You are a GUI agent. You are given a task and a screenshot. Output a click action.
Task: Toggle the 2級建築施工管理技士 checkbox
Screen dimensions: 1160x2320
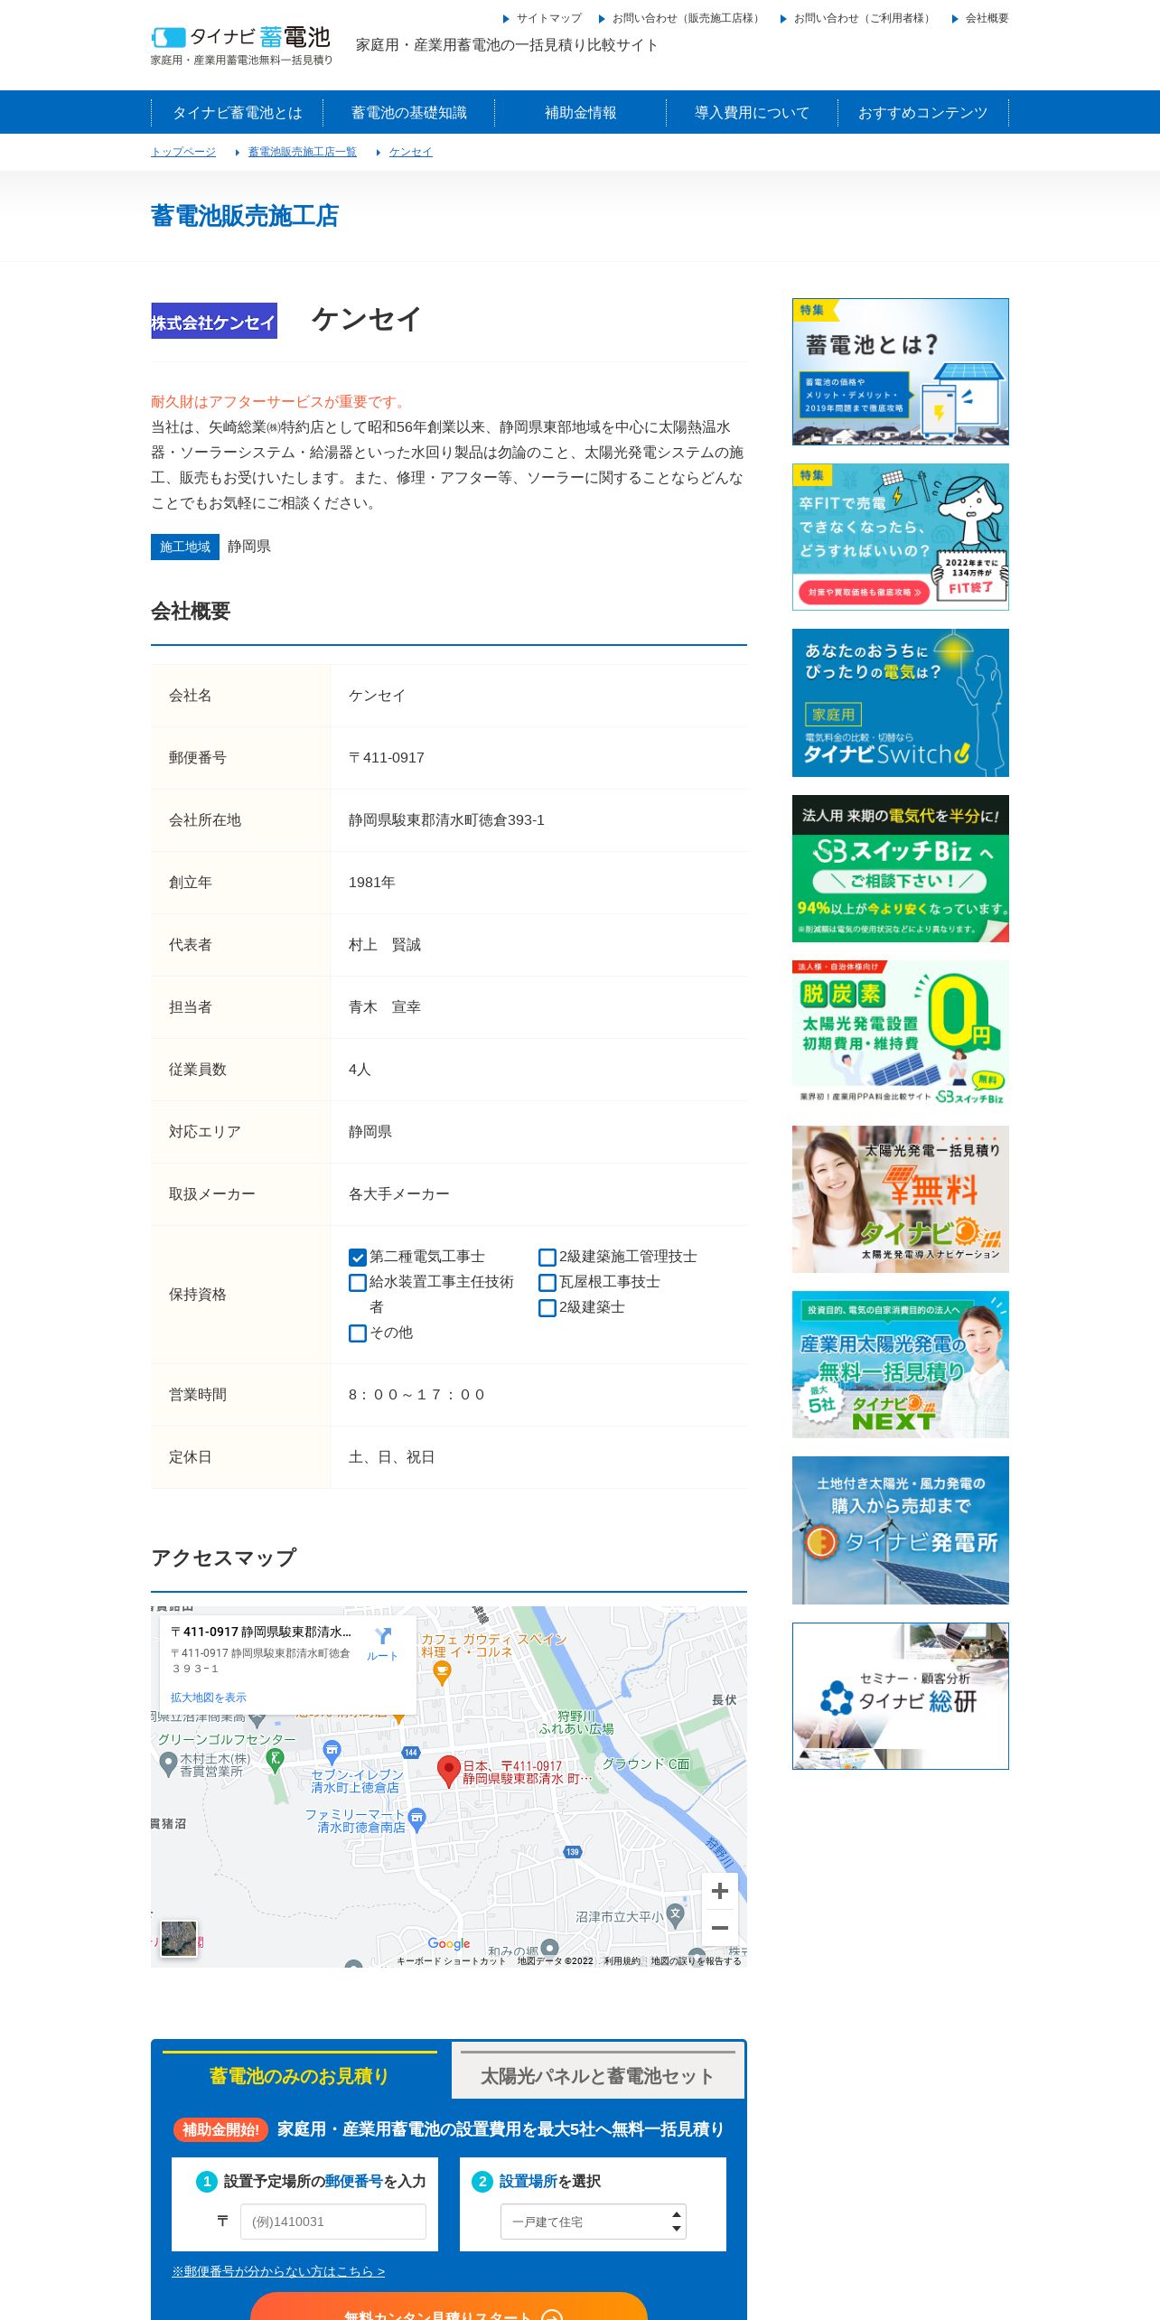coord(547,1257)
